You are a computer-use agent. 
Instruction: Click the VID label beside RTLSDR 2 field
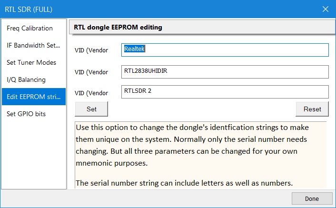91,93
